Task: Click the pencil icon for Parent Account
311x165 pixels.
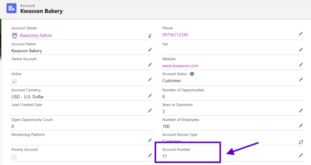Action: [x=150, y=65]
